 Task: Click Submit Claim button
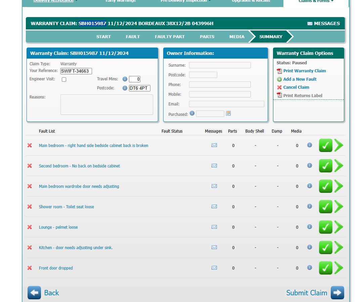[315, 293]
